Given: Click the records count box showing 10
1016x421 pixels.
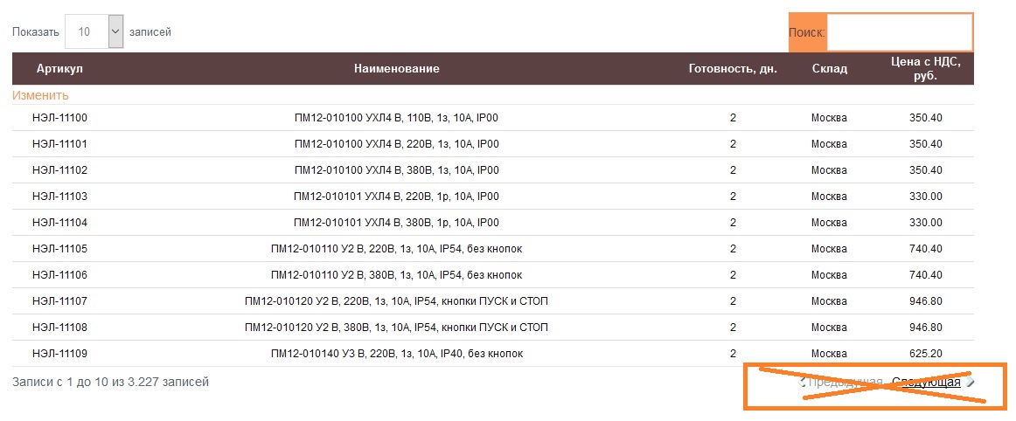Looking at the screenshot, I should [87, 31].
